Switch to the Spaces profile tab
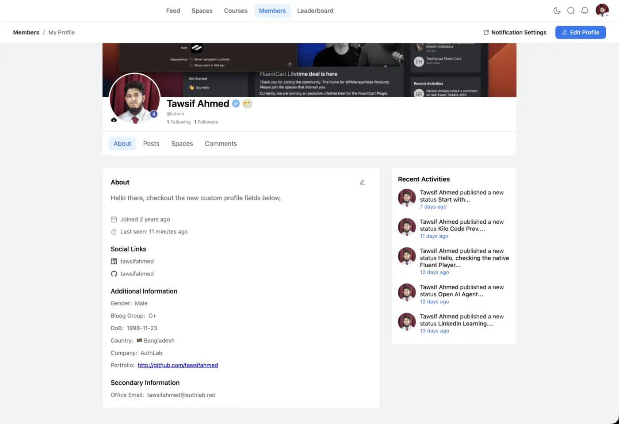 [x=182, y=144]
